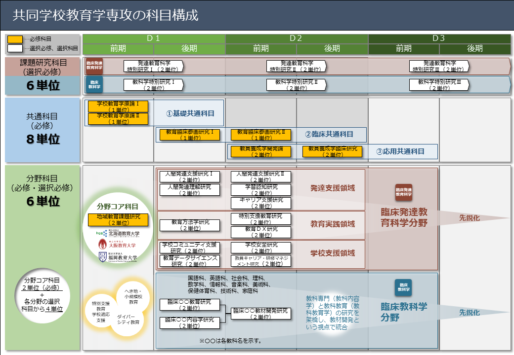Click the 課題研究科目(選択必修) category label
The height and width of the screenshot is (355, 514).
pyautogui.click(x=43, y=67)
